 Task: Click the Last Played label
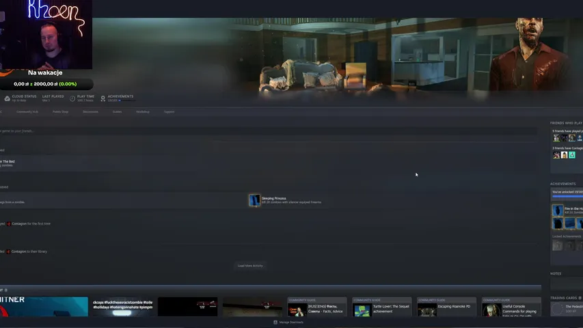coord(53,96)
